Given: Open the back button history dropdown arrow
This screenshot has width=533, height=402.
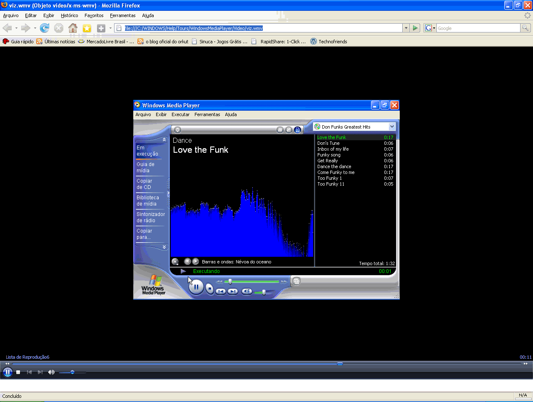Looking at the screenshot, I should tap(16, 28).
